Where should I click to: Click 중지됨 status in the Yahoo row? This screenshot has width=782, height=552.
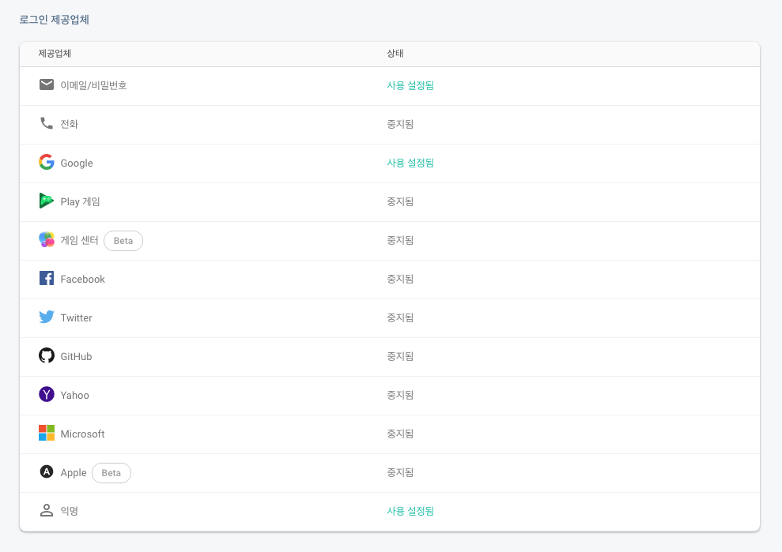pos(400,396)
